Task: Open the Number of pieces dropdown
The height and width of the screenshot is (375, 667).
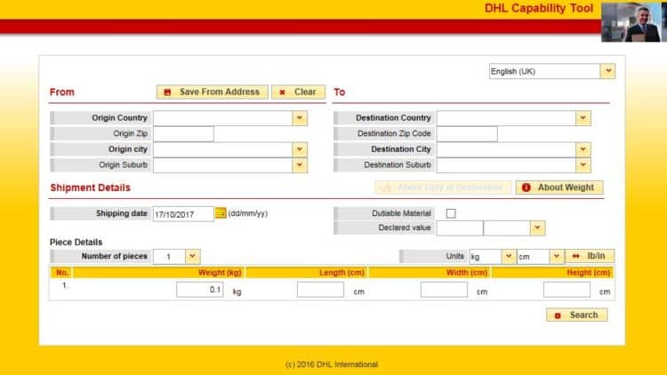Action: tap(192, 256)
